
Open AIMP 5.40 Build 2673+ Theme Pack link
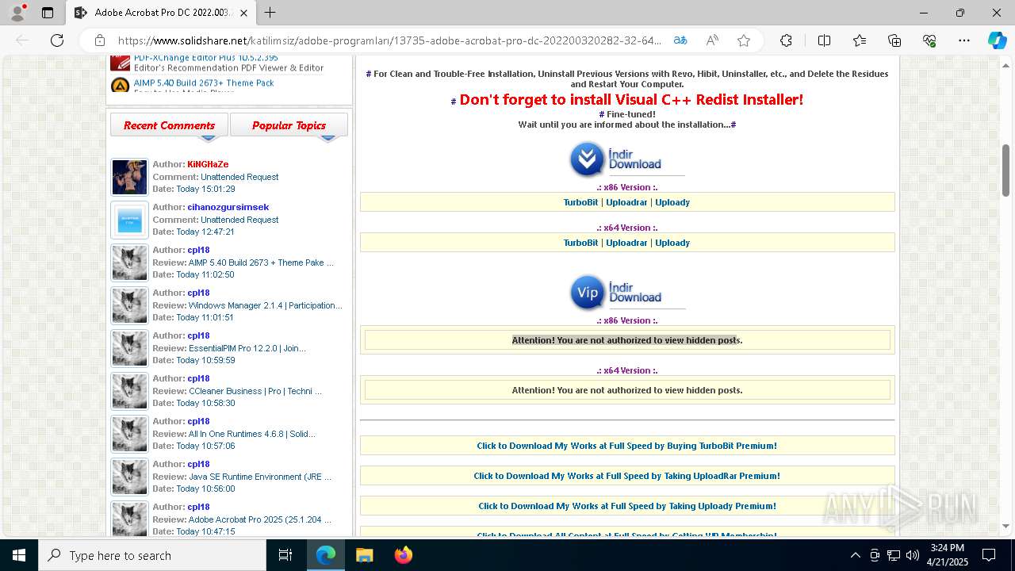click(x=204, y=82)
